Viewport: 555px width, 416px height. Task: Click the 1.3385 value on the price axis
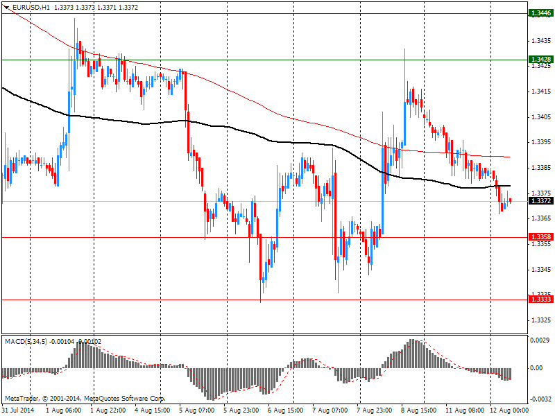tap(541, 167)
